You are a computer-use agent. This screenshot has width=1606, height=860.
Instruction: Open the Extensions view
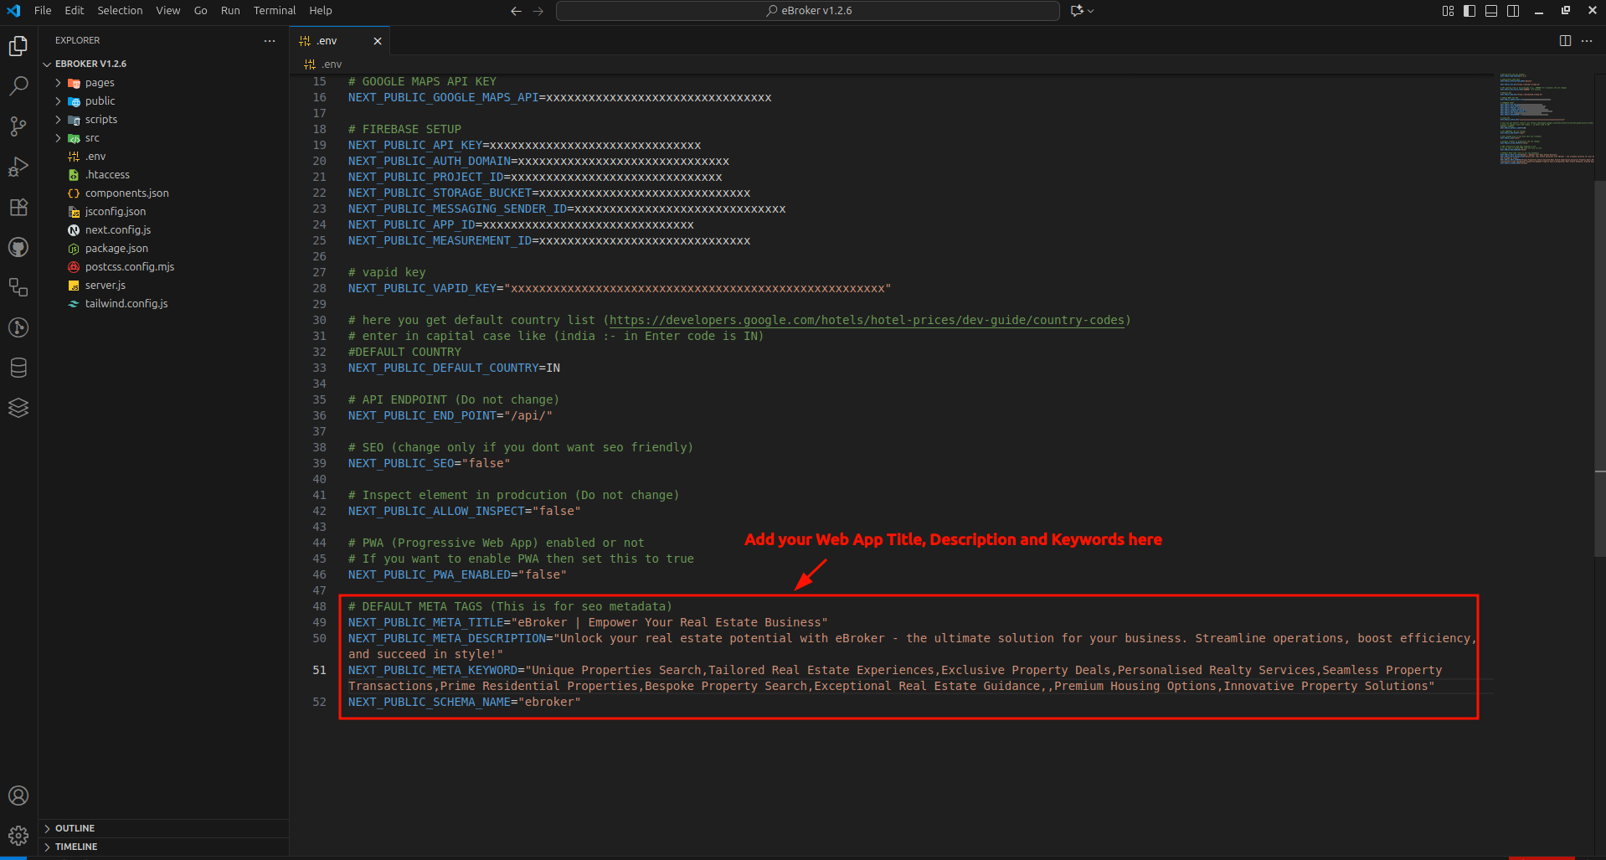18,207
